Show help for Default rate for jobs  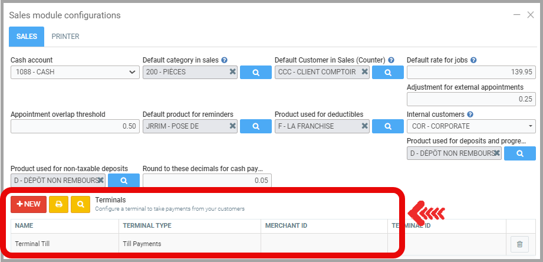pyautogui.click(x=474, y=60)
